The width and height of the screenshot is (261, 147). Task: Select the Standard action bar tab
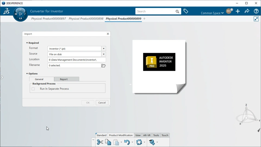click(101, 135)
